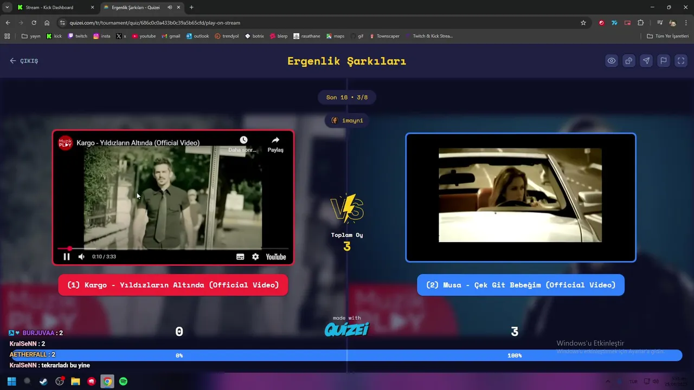Switch to Stream - Kick Dashboard tab
Image resolution: width=694 pixels, height=390 pixels.
(55, 8)
